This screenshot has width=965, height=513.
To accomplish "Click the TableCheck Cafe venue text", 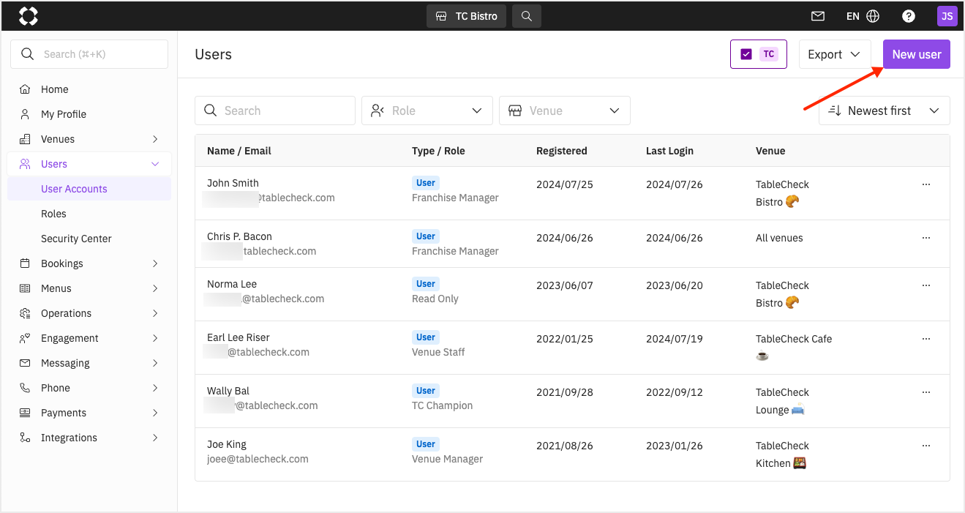I will click(794, 339).
